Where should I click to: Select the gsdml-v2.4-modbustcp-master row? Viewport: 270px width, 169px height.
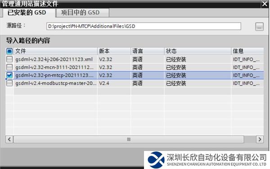coord(135,83)
